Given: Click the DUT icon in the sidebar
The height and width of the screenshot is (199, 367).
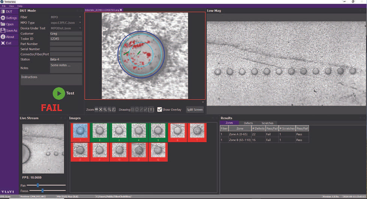Looking at the screenshot, I should click(3, 12).
